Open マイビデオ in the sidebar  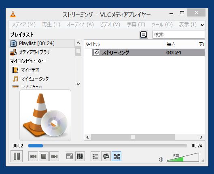point(42,70)
